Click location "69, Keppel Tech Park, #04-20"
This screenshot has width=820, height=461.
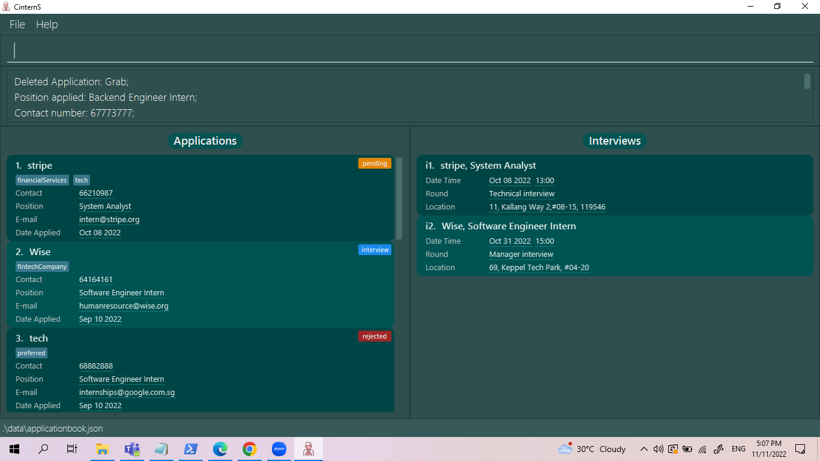(x=540, y=268)
